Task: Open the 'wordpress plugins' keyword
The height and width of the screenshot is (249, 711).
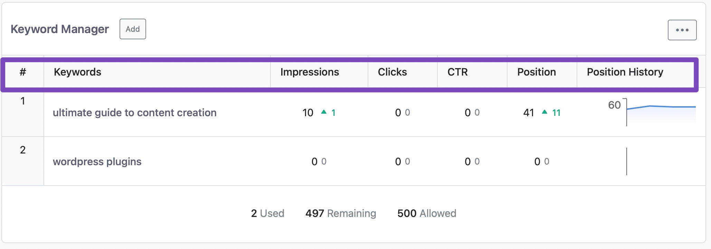Action: [x=97, y=162]
